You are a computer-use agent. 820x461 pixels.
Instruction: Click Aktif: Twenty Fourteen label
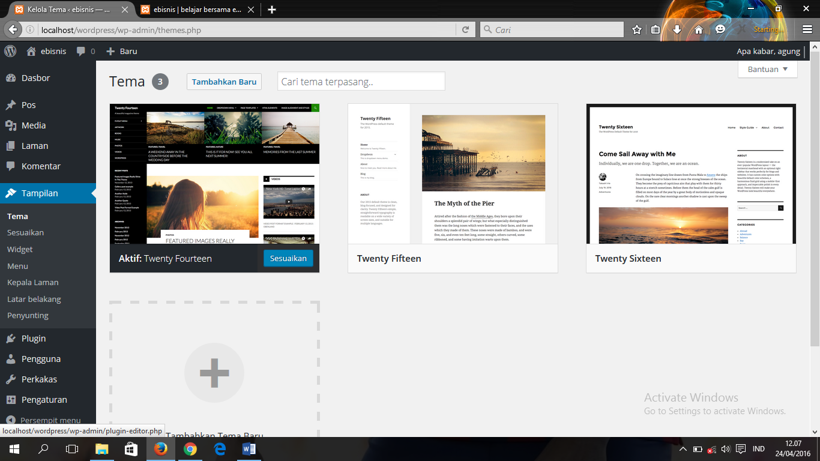click(165, 259)
